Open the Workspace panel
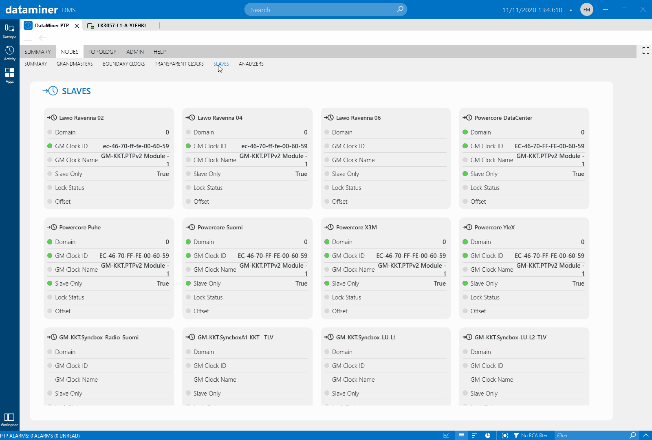The image size is (652, 440). (x=9, y=420)
